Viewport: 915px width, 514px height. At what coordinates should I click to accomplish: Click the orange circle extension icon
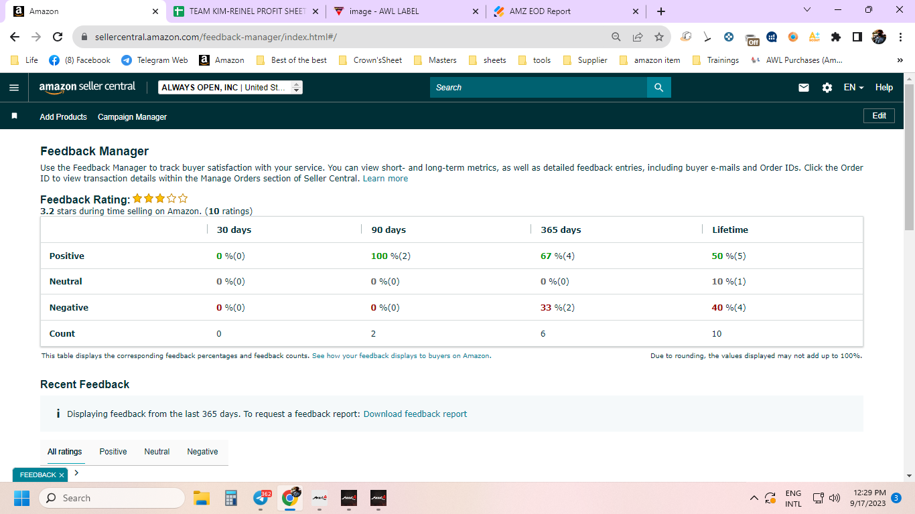coord(793,37)
